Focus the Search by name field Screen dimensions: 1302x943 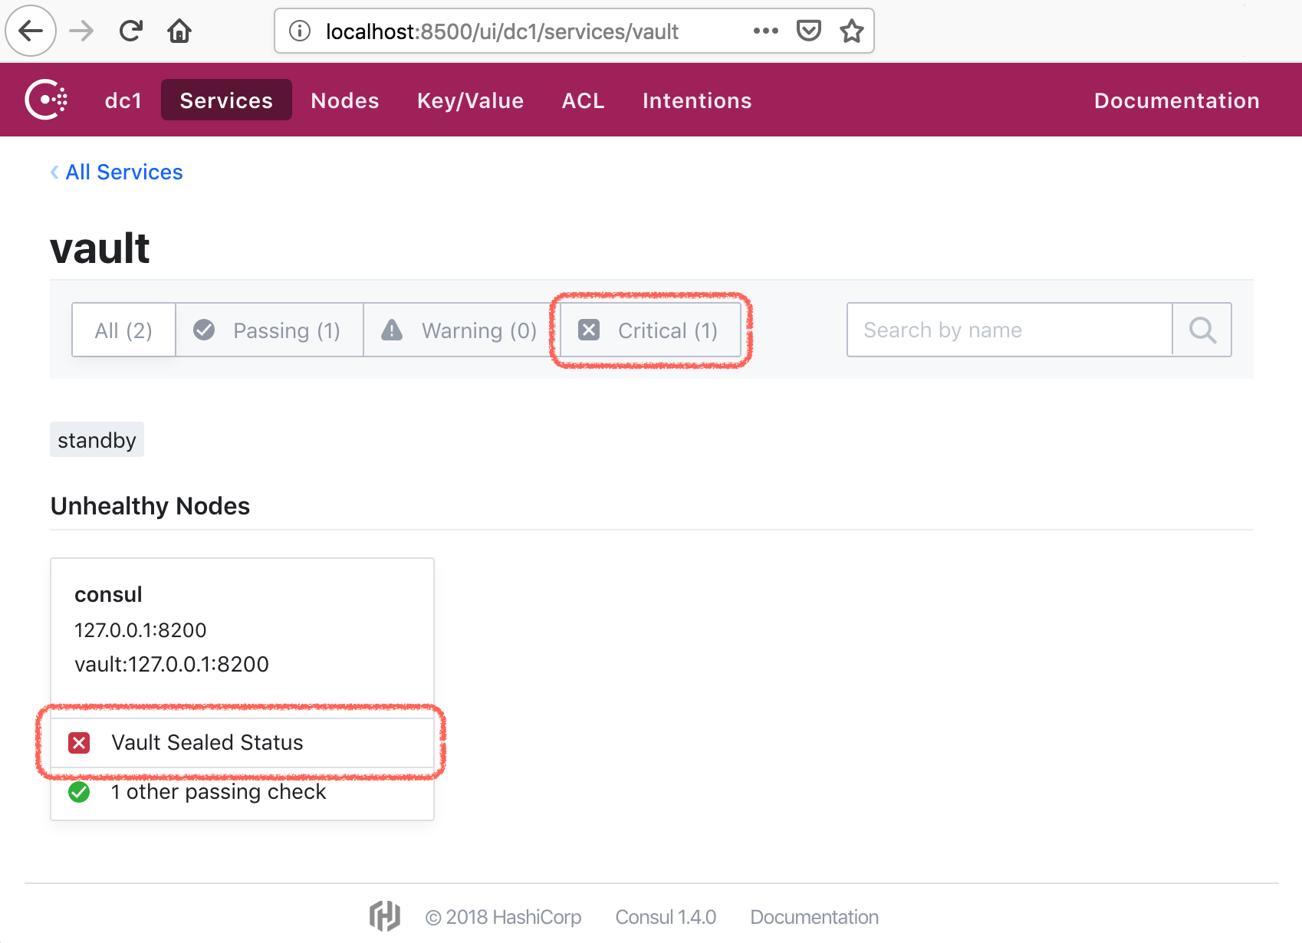[x=1009, y=330]
